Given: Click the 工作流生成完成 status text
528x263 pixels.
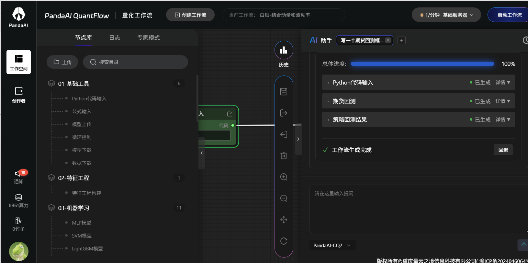Looking at the screenshot, I should click(x=352, y=150).
